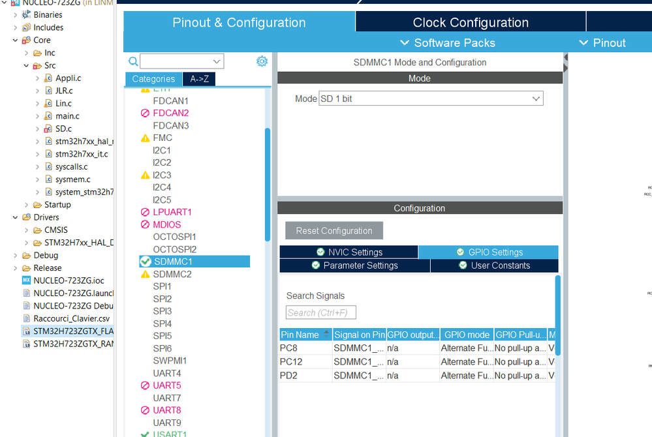Collapse the Core folder tree arrow

[16, 40]
